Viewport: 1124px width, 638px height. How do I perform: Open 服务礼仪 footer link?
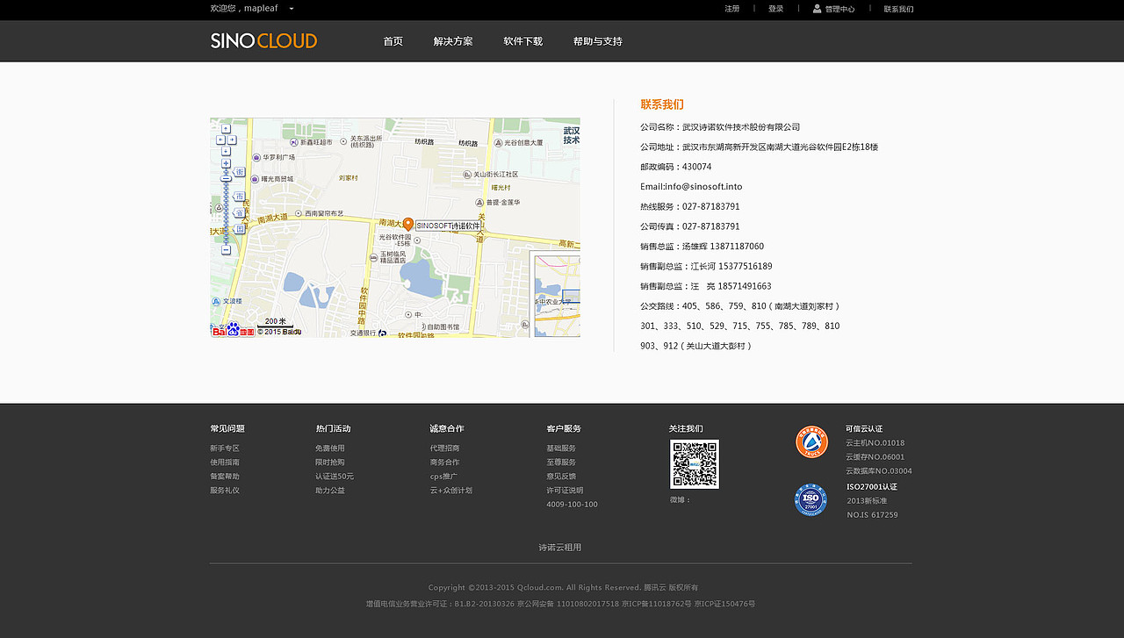pyautogui.click(x=225, y=491)
